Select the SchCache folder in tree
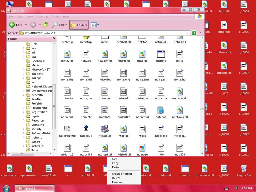The height and width of the screenshot is (192, 256). click(x=35, y=124)
